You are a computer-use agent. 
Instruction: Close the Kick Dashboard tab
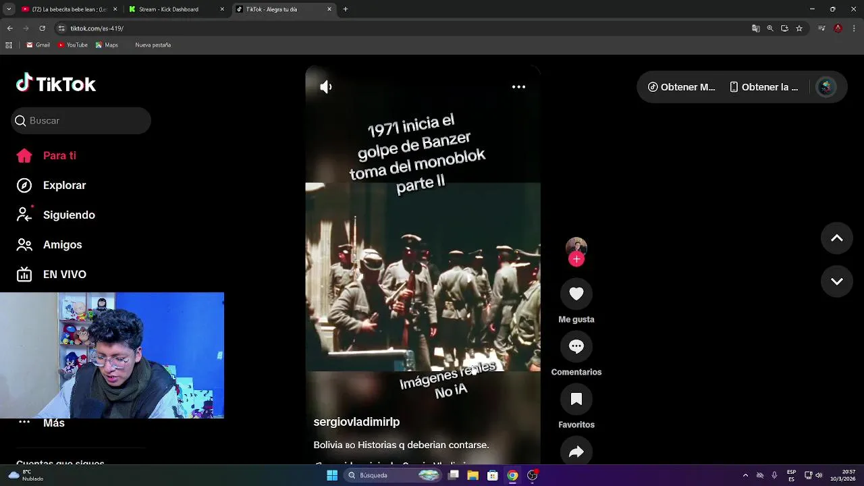pos(222,9)
